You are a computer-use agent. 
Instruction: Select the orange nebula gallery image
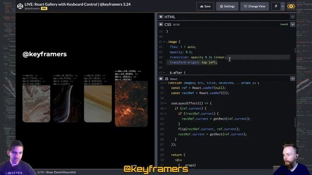[131, 104]
